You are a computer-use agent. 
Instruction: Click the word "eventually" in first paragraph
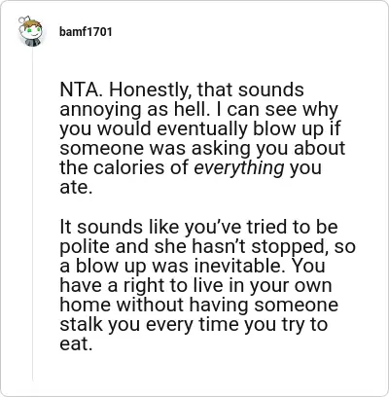(202, 129)
